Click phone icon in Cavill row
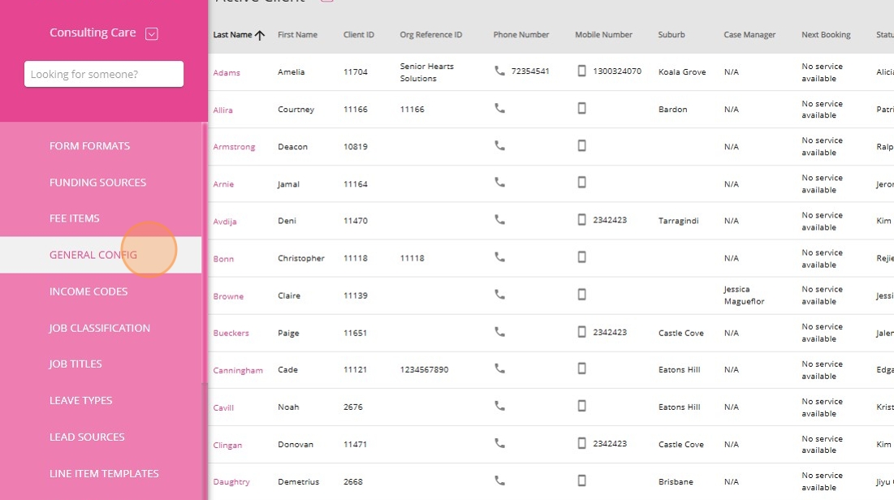The width and height of the screenshot is (894, 500). (x=499, y=405)
